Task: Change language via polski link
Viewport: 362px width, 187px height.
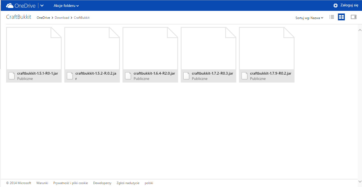Action: coord(149,183)
